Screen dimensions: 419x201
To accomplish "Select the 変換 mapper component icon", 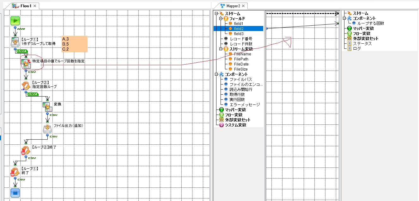I will 47,107.
